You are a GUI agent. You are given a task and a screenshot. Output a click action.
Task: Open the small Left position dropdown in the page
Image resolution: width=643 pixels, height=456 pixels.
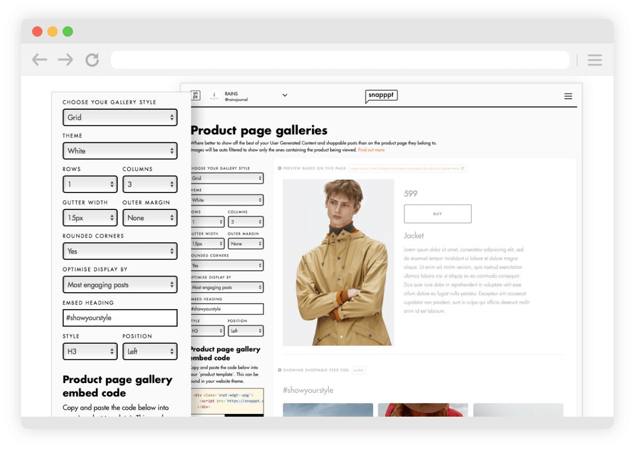pos(245,331)
